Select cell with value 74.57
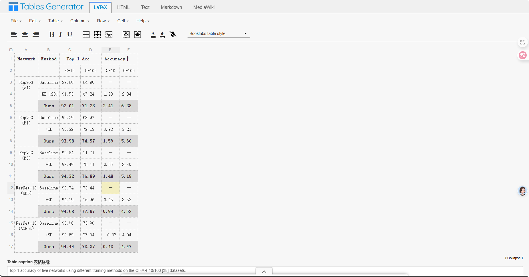 point(91,141)
